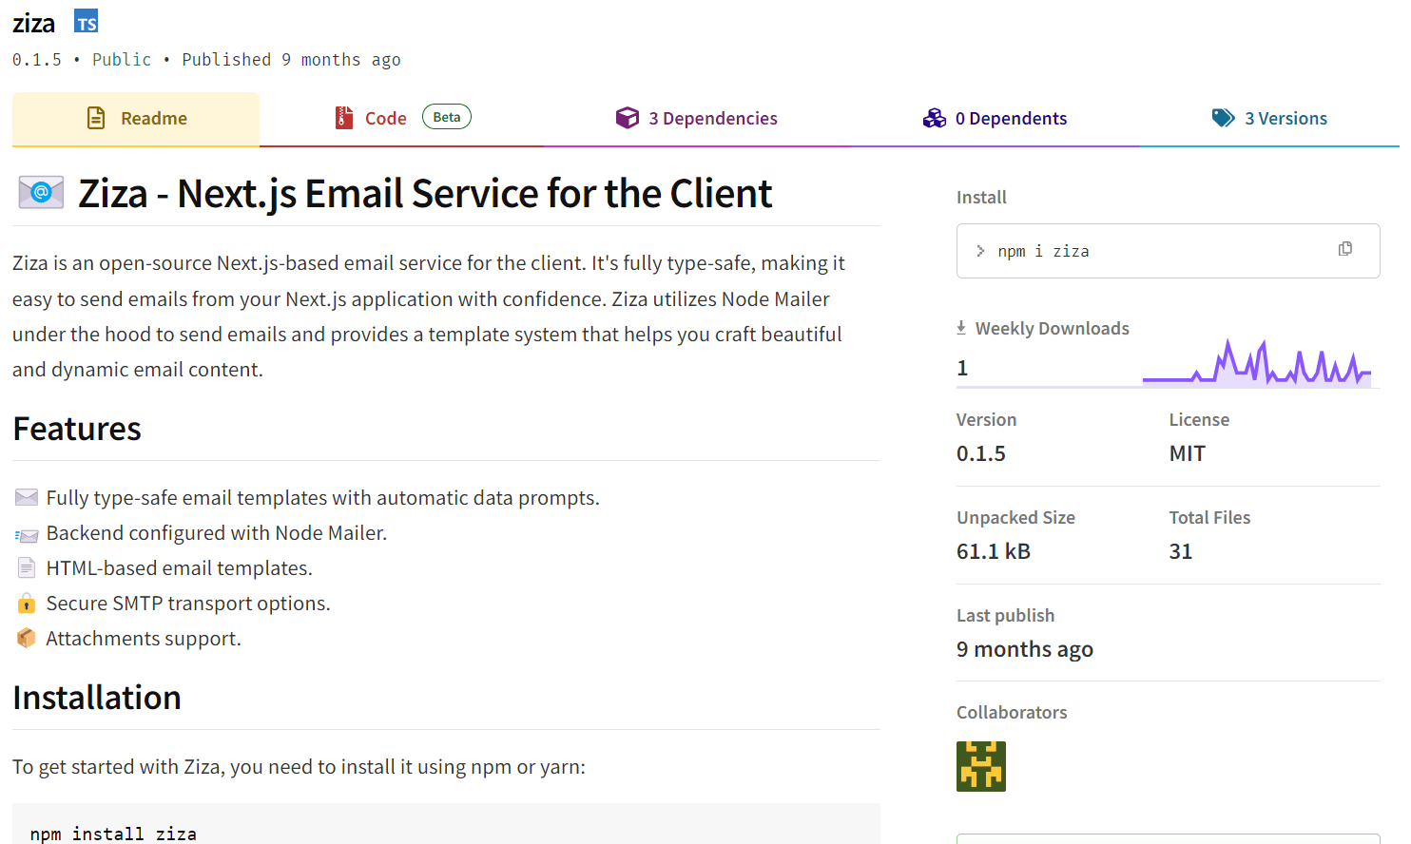Click the Code zip file icon
Viewport: 1411px width, 844px height.
[344, 118]
